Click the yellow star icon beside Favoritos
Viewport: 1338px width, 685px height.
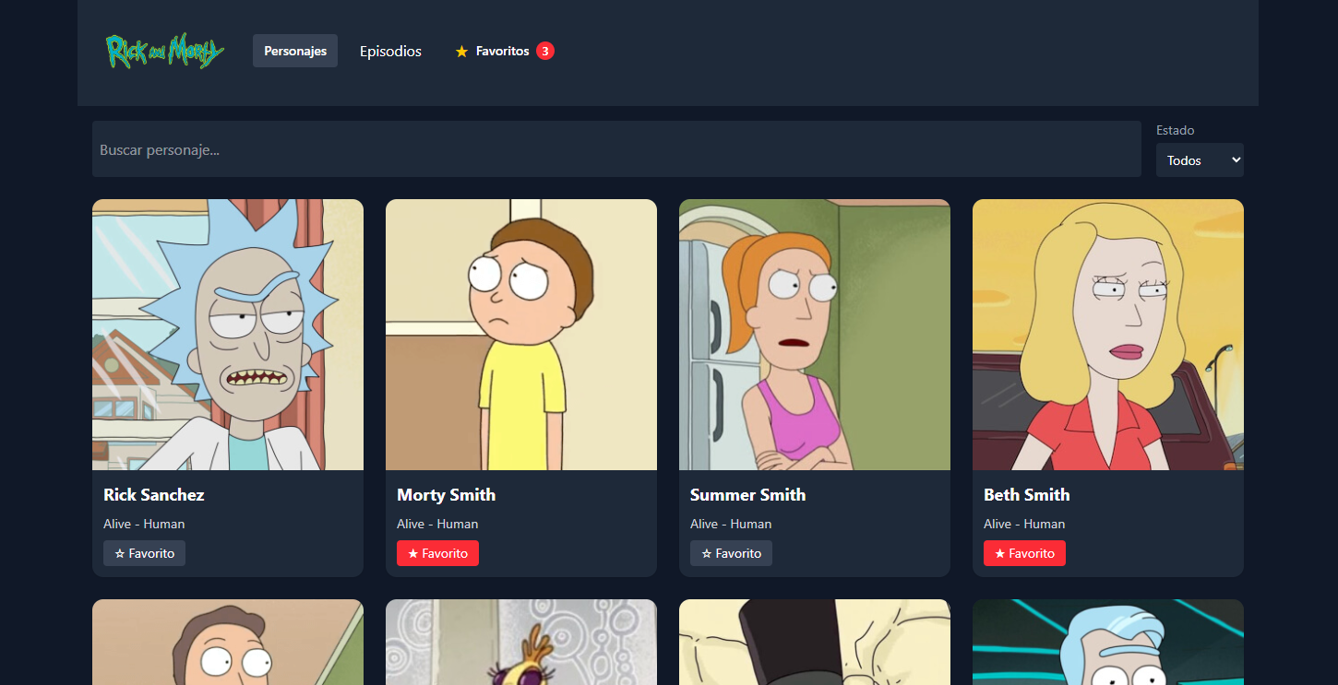462,52
